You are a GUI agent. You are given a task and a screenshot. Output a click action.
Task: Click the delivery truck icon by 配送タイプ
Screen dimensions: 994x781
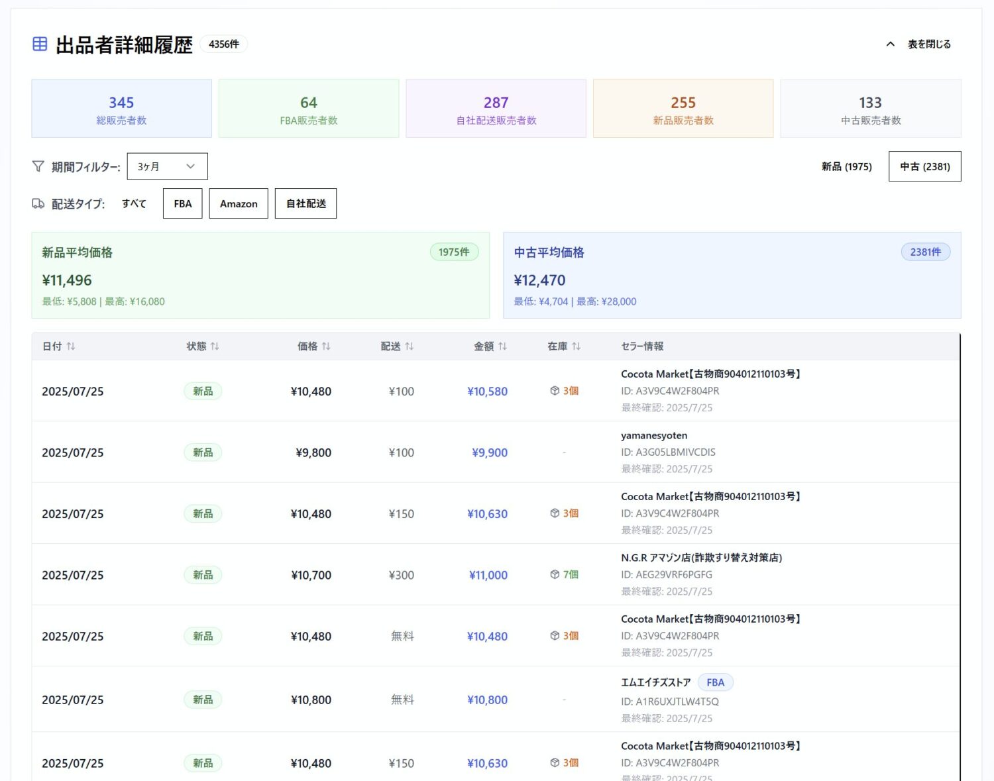click(x=38, y=203)
